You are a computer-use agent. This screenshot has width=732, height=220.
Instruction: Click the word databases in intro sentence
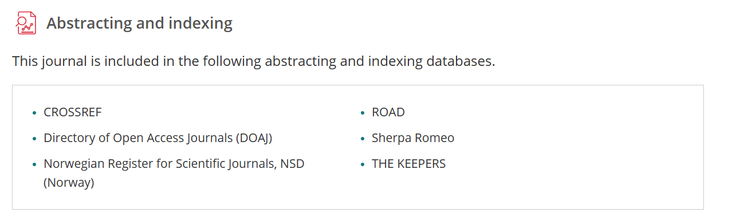coord(461,61)
